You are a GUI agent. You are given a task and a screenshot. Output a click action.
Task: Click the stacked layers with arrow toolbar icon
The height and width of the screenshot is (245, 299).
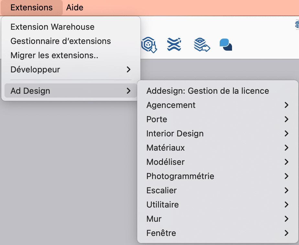pyautogui.click(x=202, y=45)
